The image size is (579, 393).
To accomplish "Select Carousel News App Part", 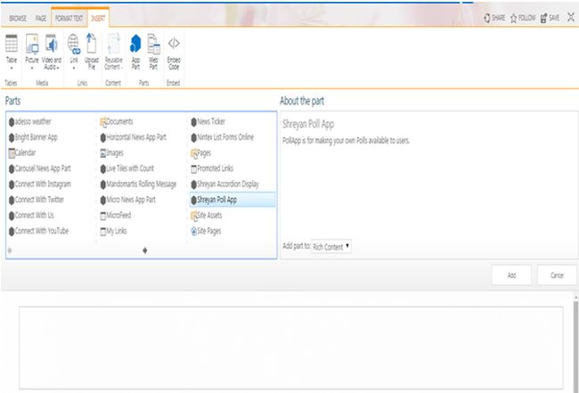I will 40,168.
